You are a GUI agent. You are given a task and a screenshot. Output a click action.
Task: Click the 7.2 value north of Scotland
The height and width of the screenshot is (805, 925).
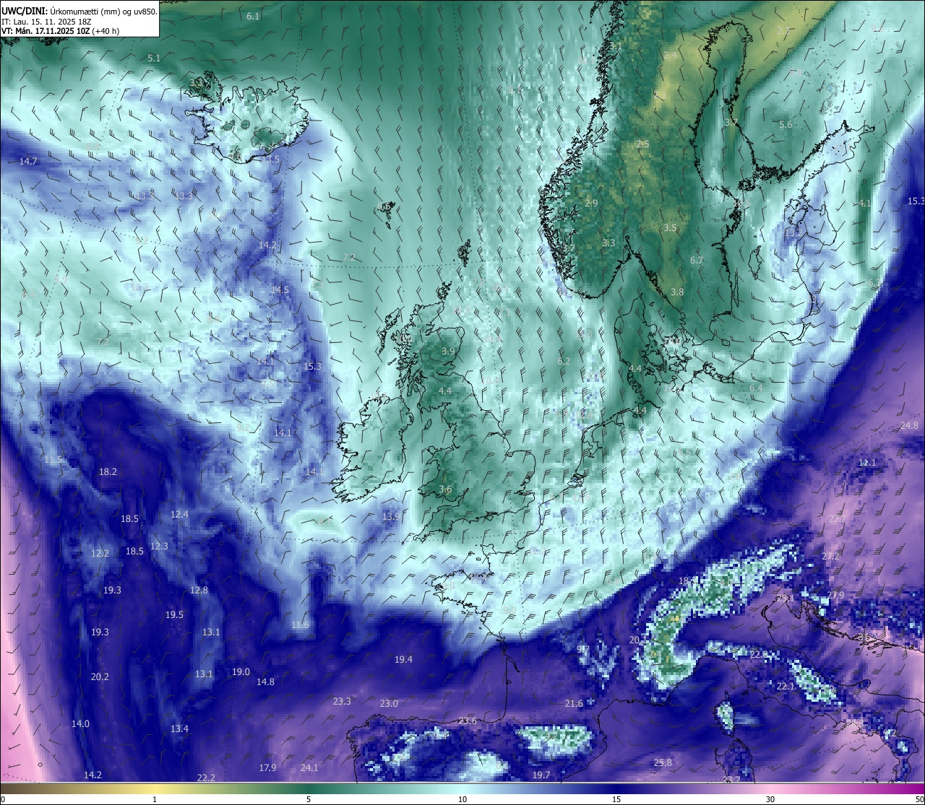(x=349, y=257)
